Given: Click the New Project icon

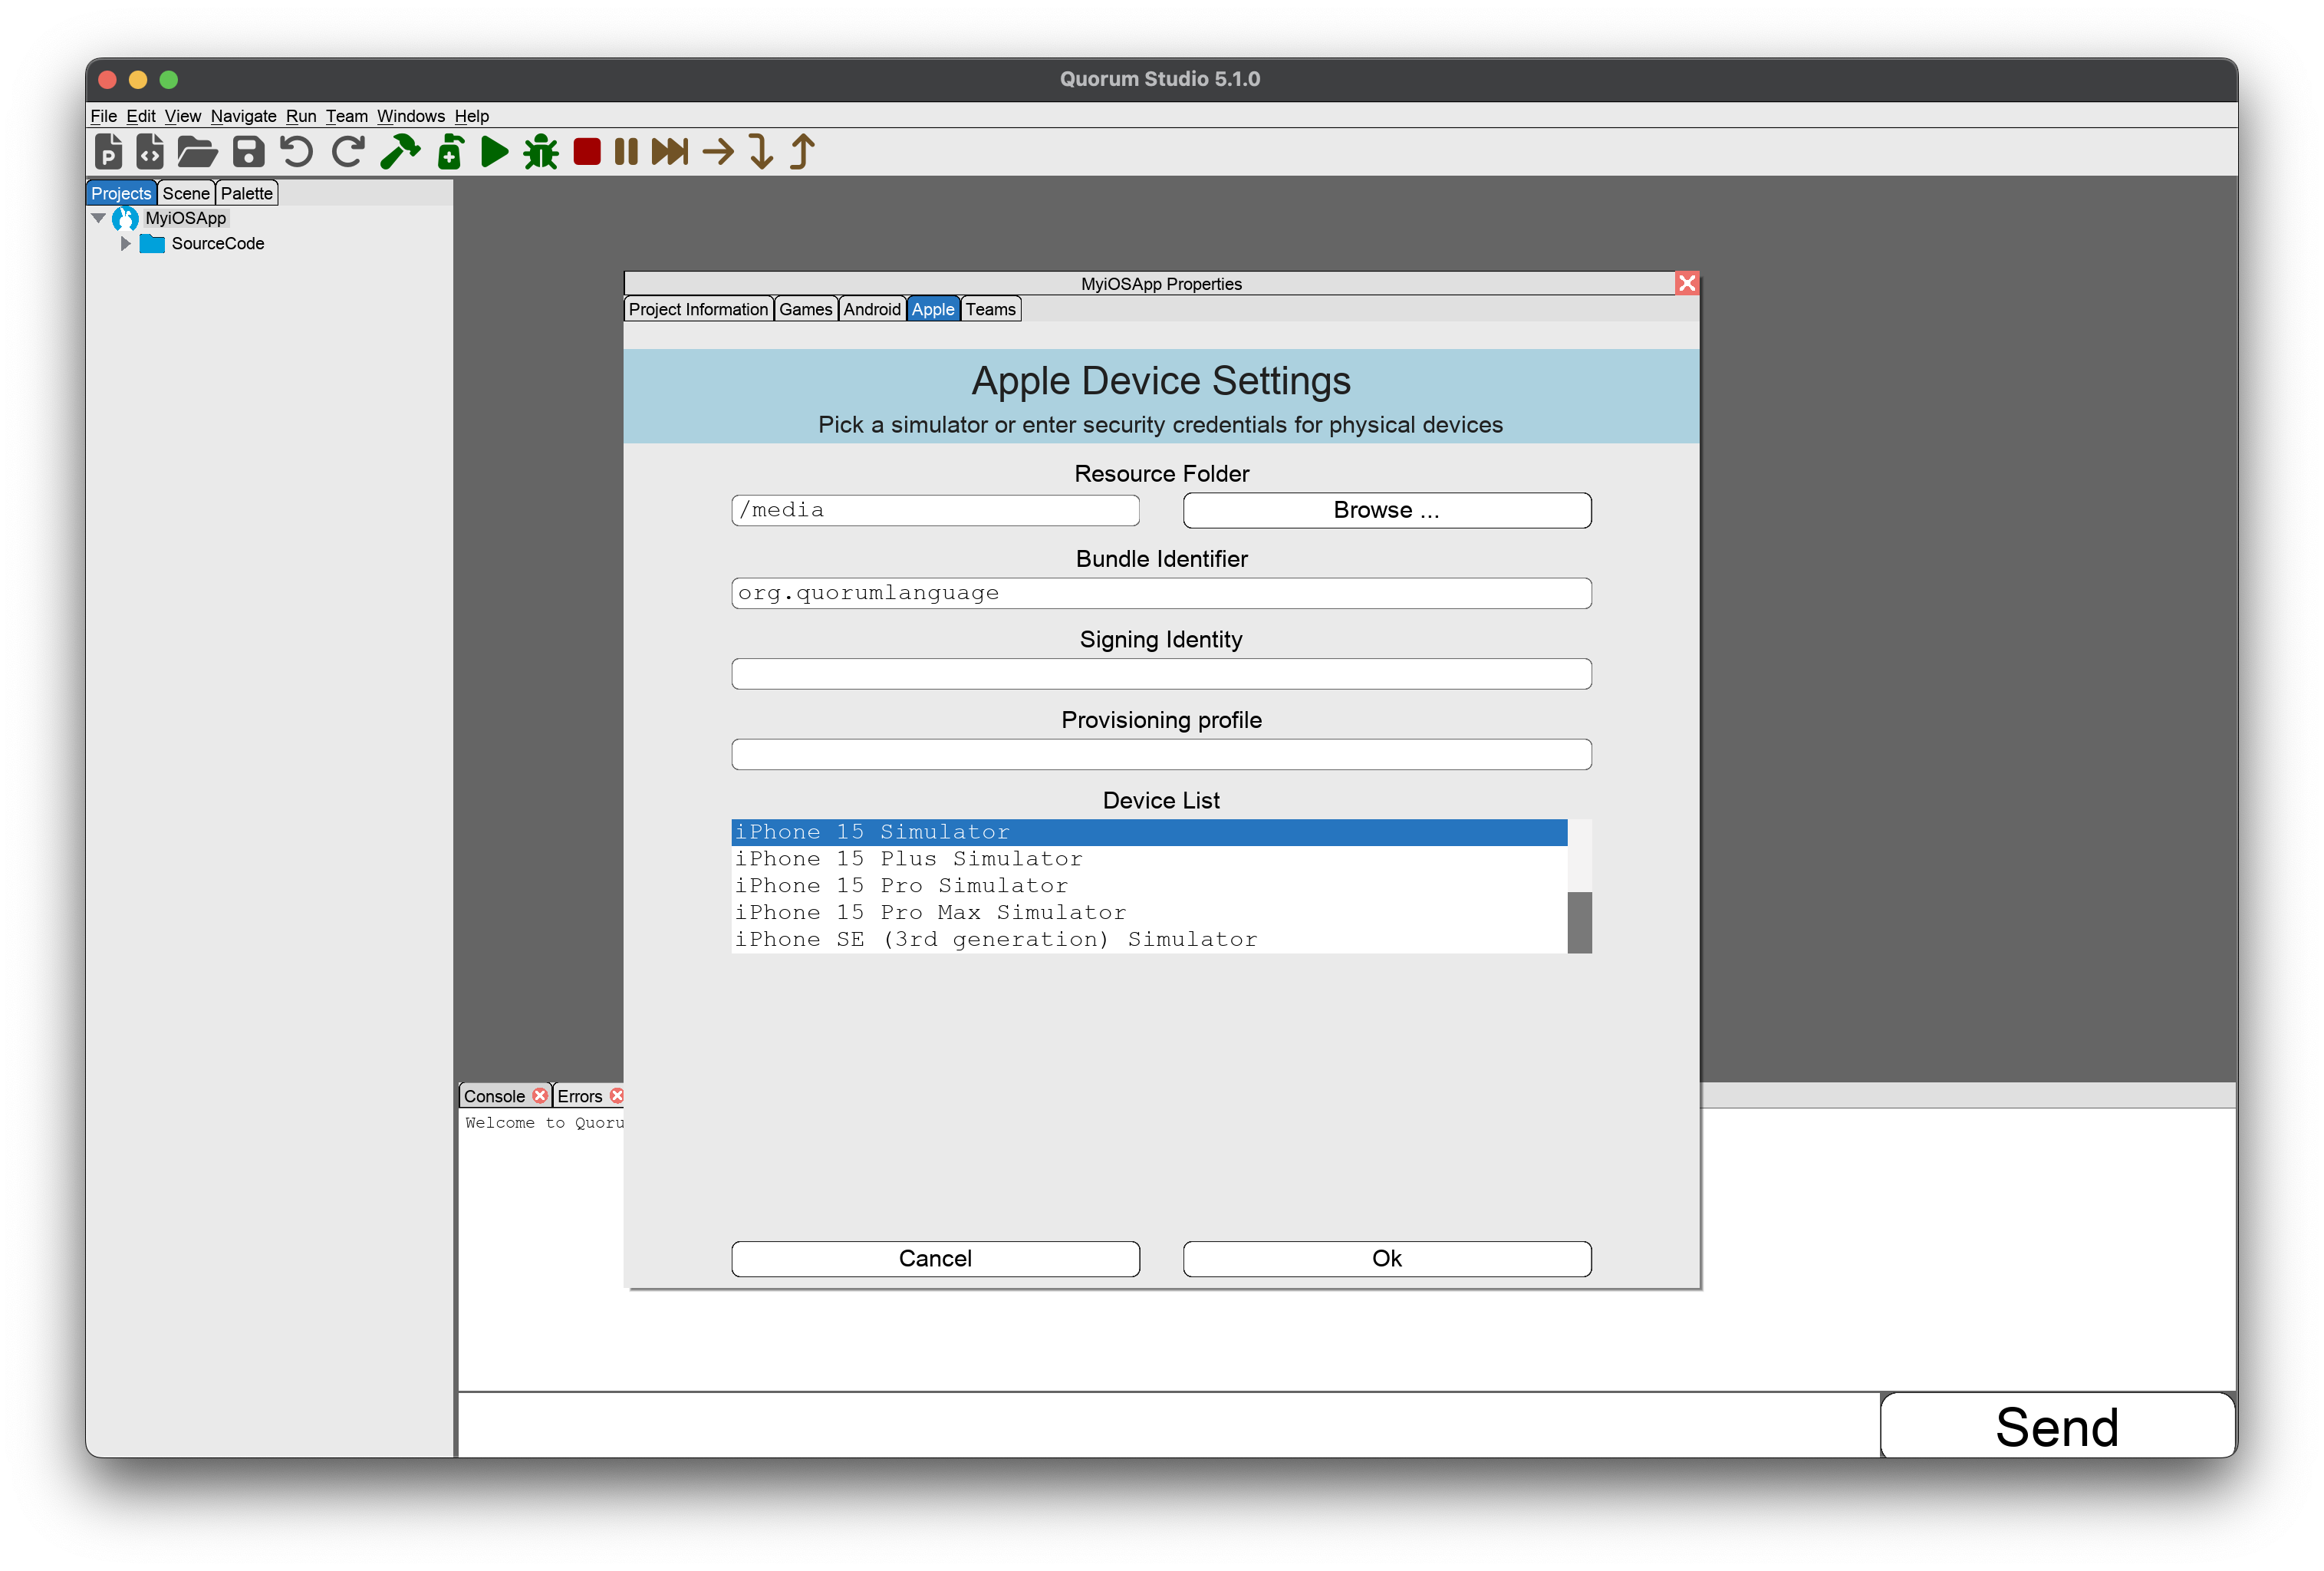Looking at the screenshot, I should [108, 152].
